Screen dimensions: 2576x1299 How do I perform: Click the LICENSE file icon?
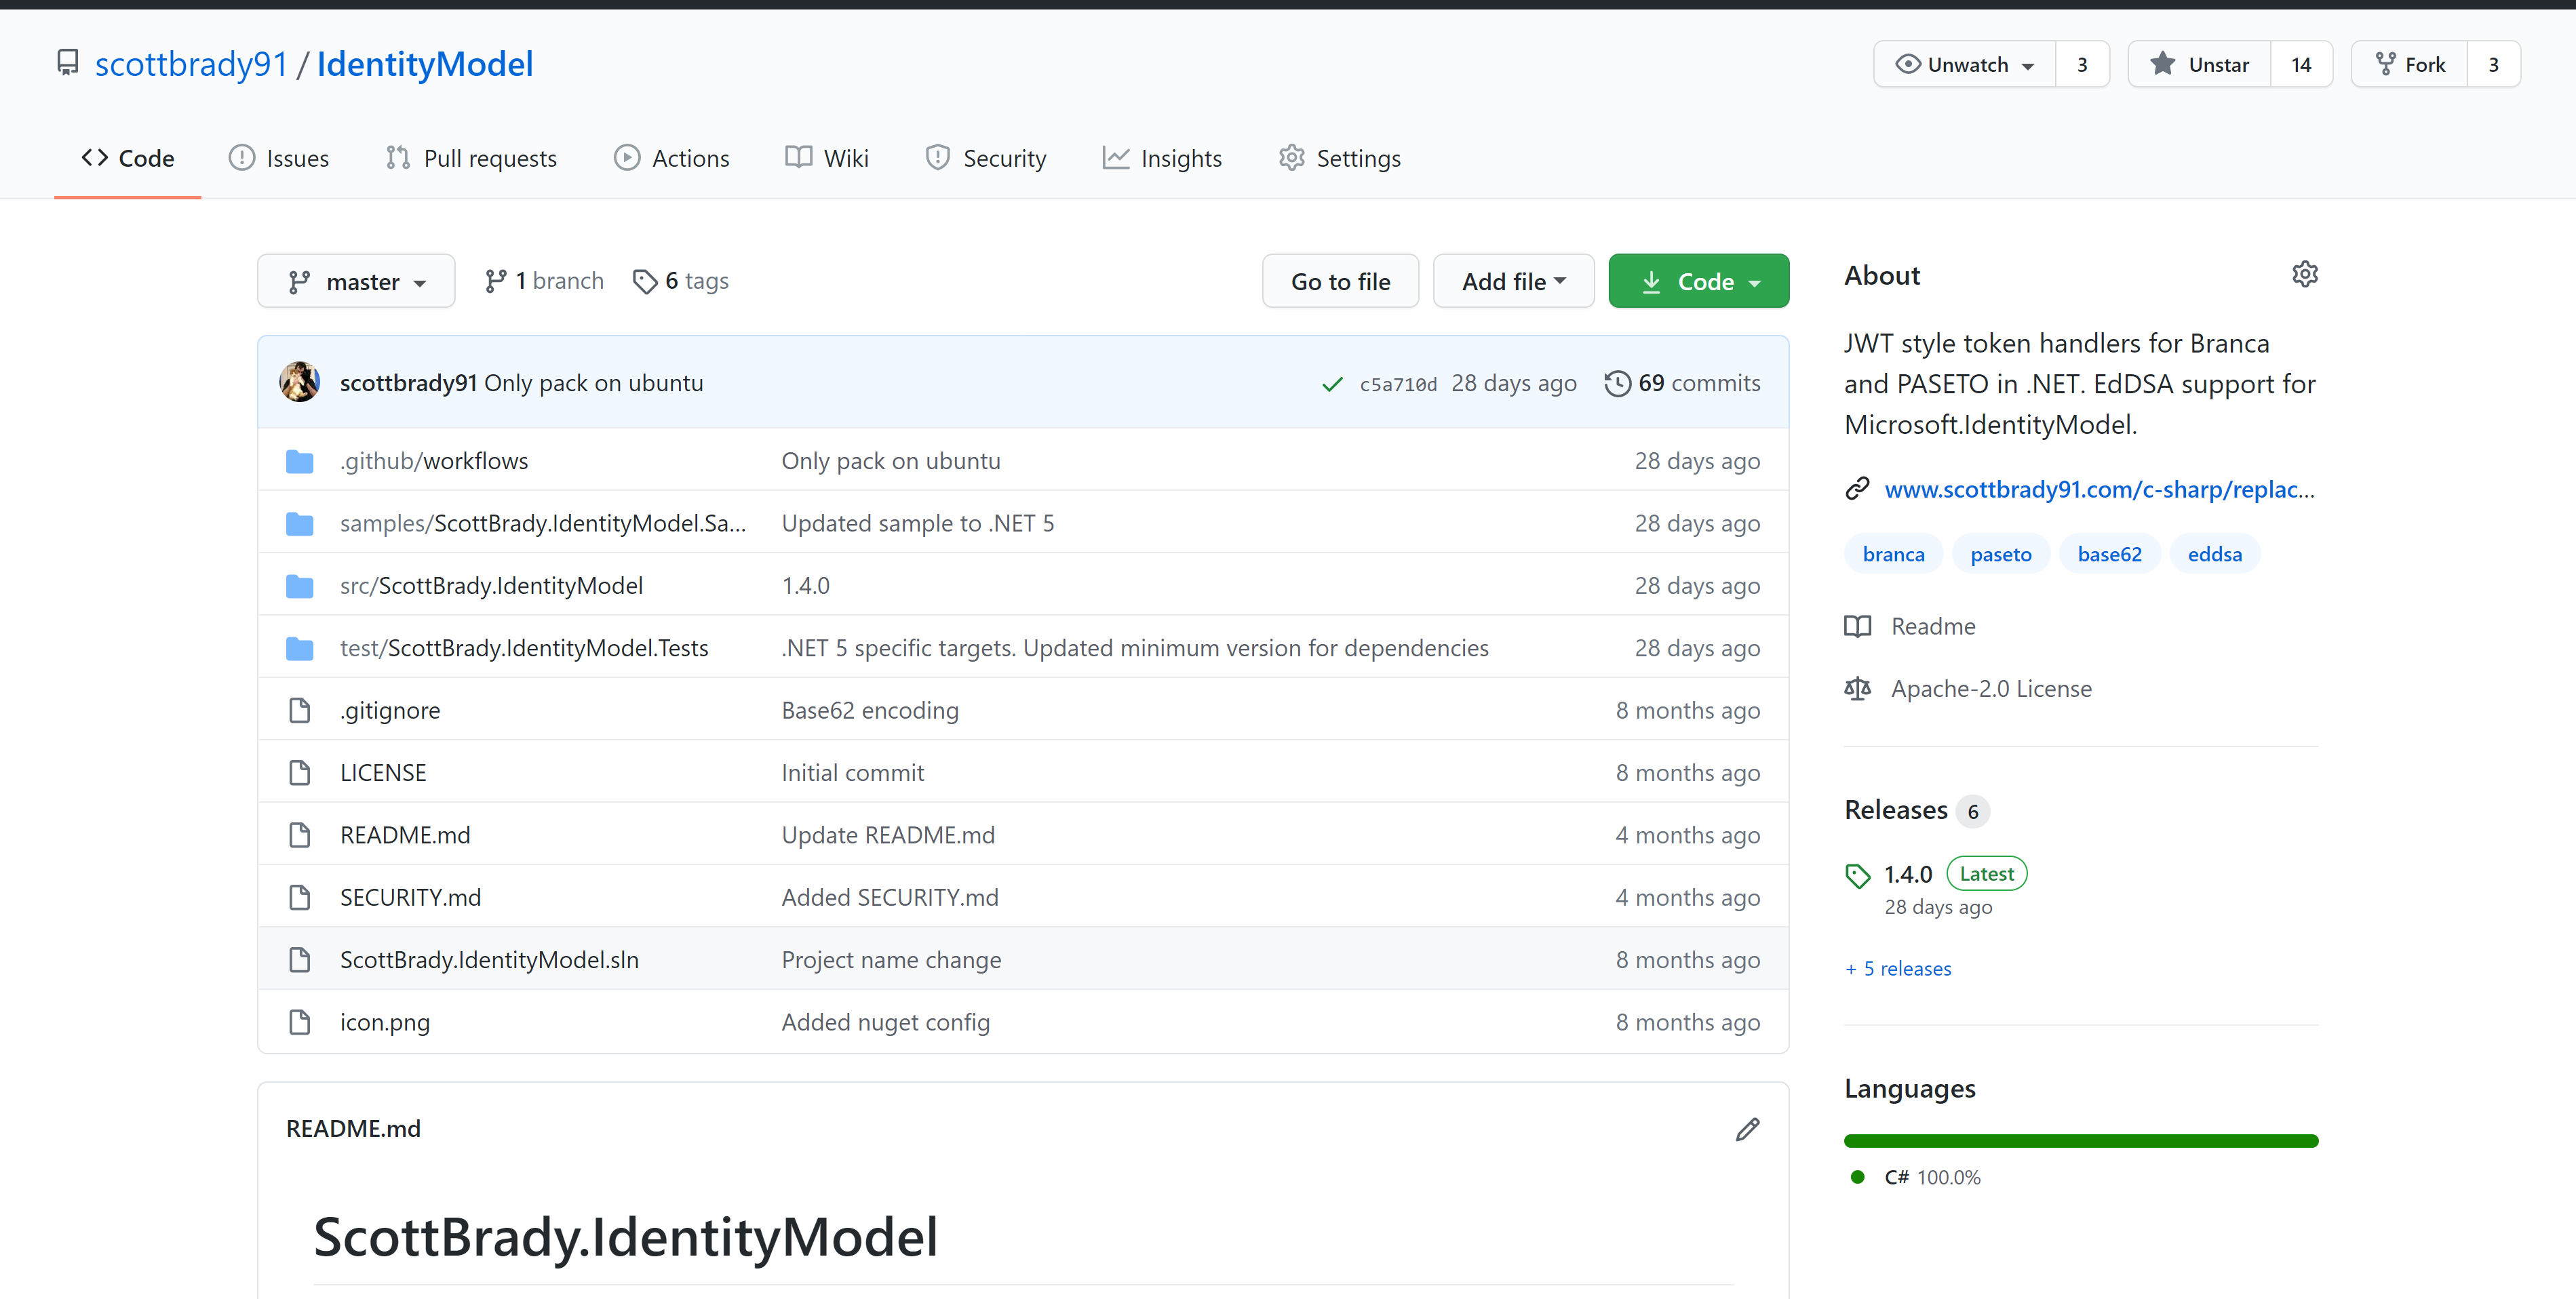tap(299, 774)
